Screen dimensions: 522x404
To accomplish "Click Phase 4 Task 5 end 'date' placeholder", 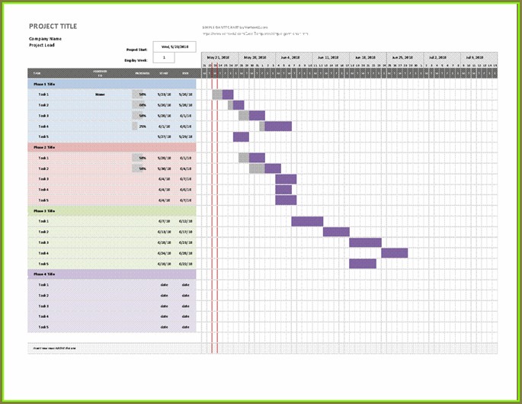I will point(186,328).
